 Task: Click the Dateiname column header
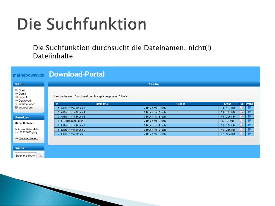point(101,104)
